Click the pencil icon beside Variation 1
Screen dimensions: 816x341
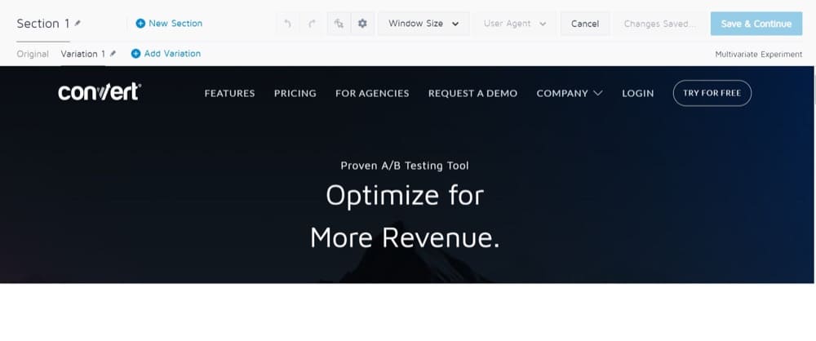click(113, 54)
